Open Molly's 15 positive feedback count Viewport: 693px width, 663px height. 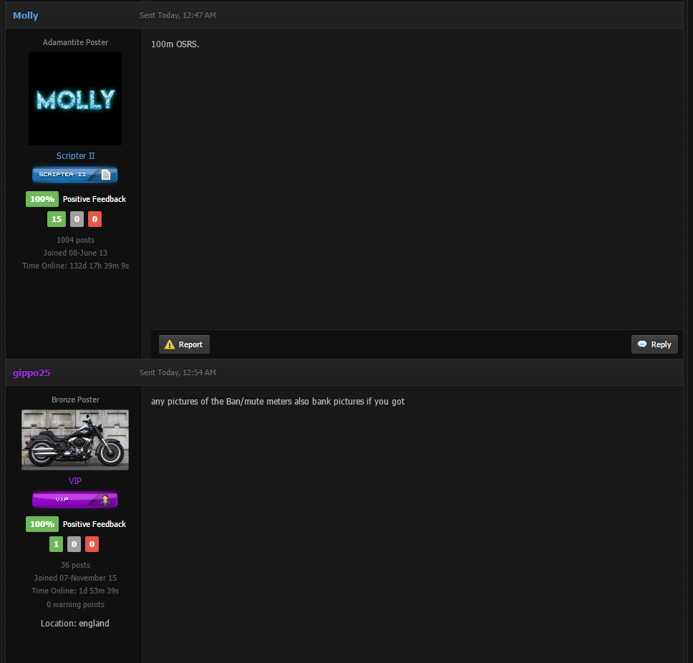point(57,219)
